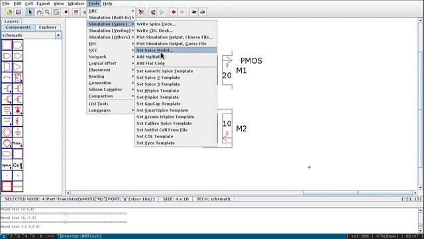The height and width of the screenshot is (239, 424).
Task: Choose Write Spice Deck...
Action: [176, 24]
